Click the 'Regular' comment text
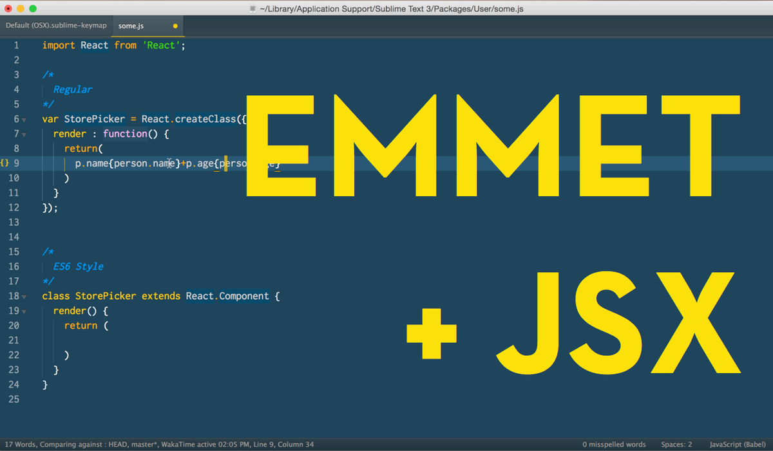The image size is (773, 451). coord(73,89)
